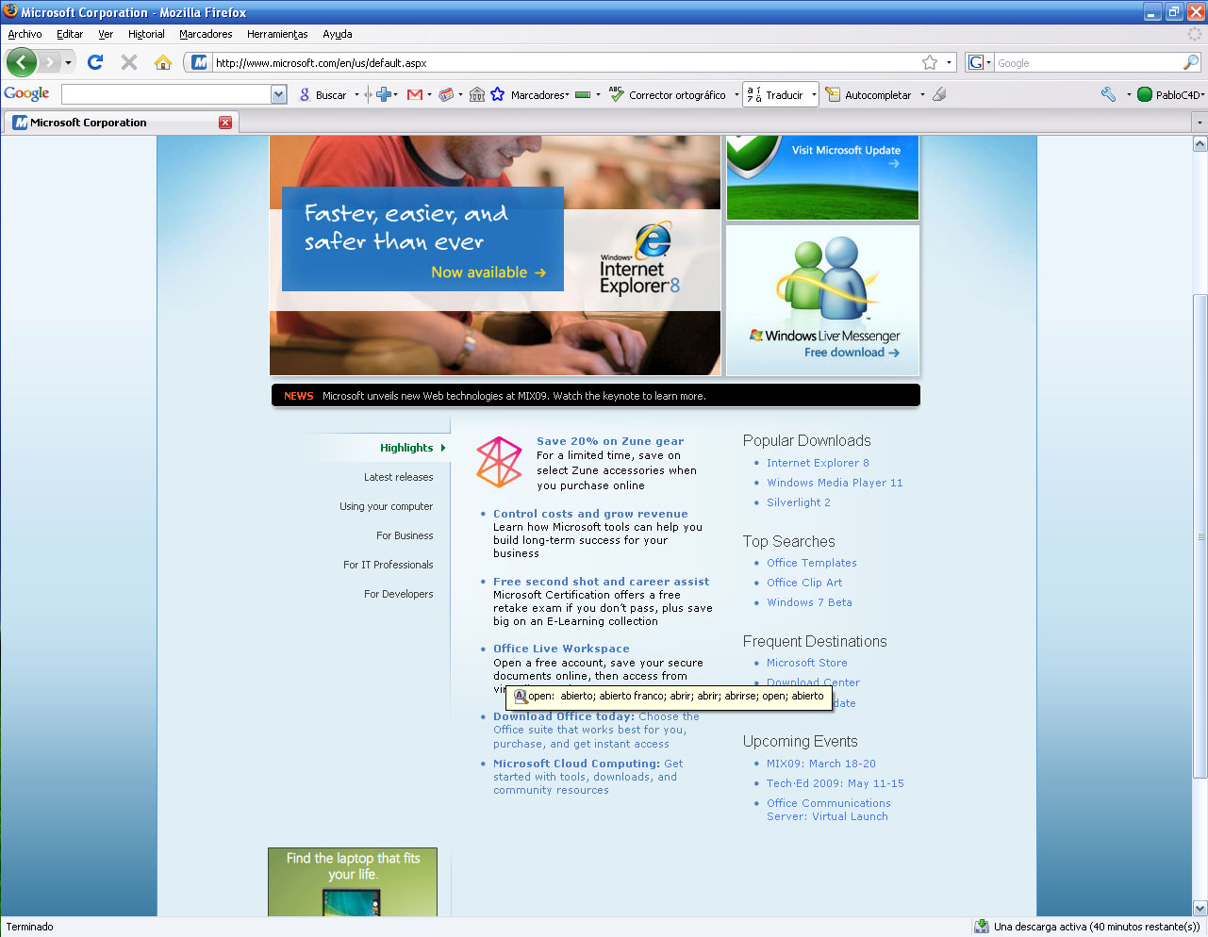The height and width of the screenshot is (937, 1208).
Task: Stop loading the page
Action: click(x=129, y=62)
